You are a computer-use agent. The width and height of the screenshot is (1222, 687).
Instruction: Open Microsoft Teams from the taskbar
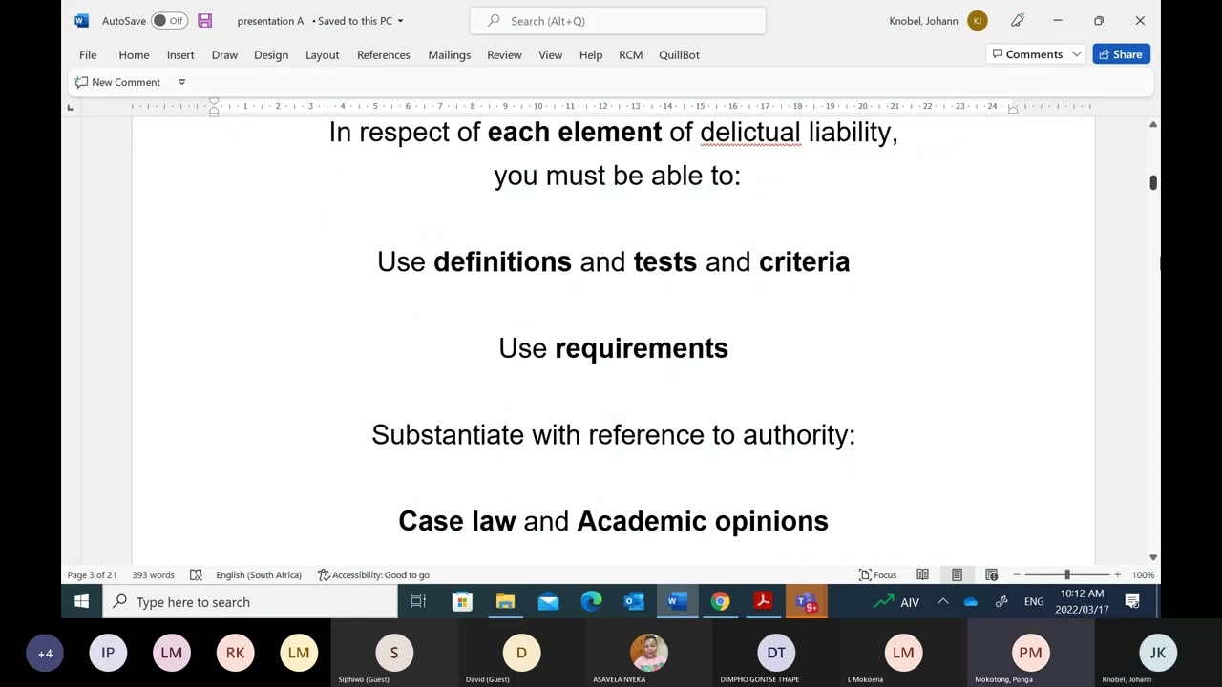(806, 602)
